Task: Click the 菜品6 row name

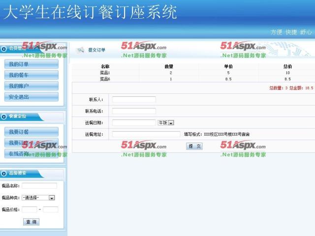Action: [x=105, y=79]
